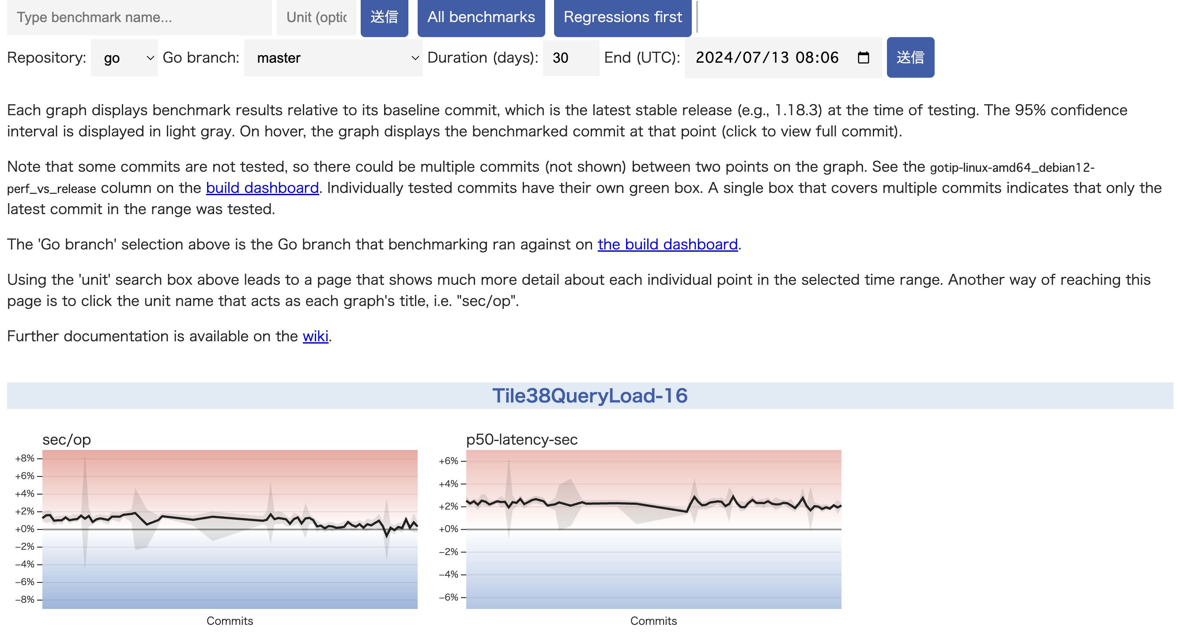This screenshot has height=635, width=1177.
Task: Show All benchmarks
Action: coord(481,17)
